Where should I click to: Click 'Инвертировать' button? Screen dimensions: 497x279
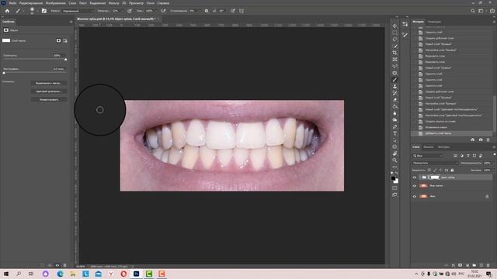(x=49, y=100)
